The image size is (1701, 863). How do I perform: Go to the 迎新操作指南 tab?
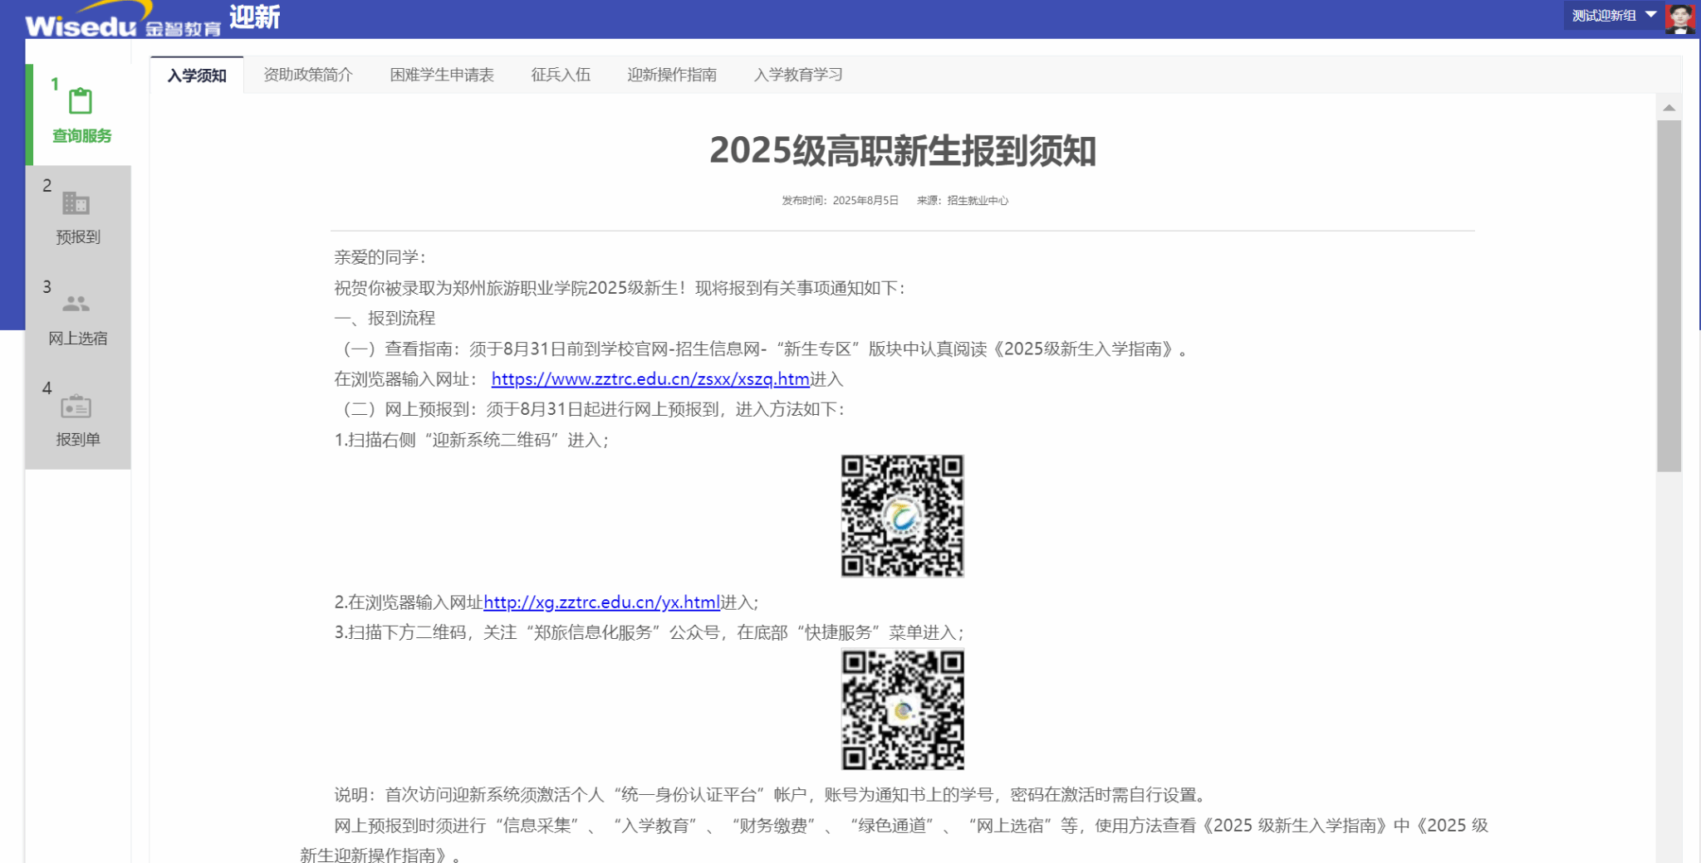pyautogui.click(x=672, y=75)
